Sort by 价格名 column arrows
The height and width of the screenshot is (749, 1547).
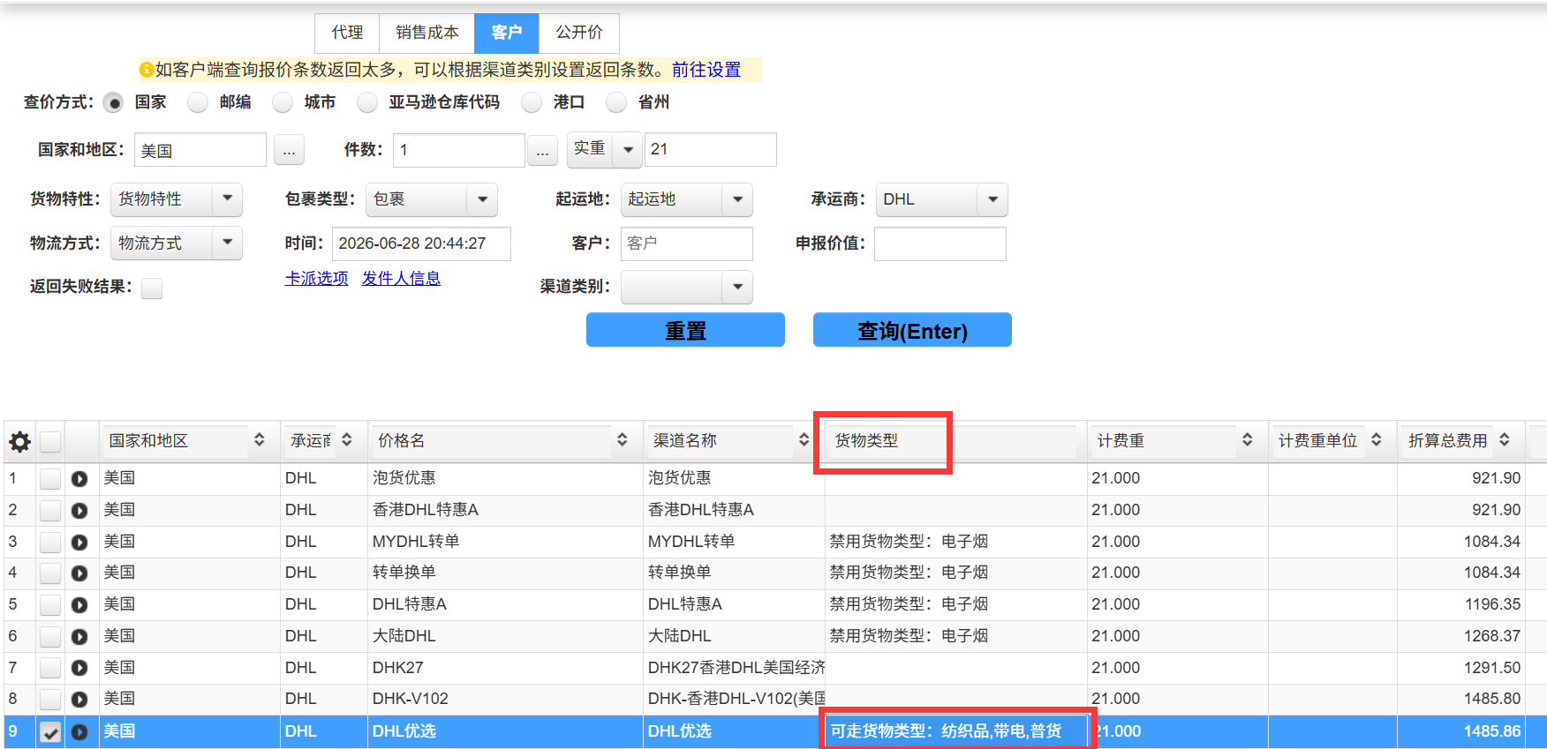click(623, 439)
